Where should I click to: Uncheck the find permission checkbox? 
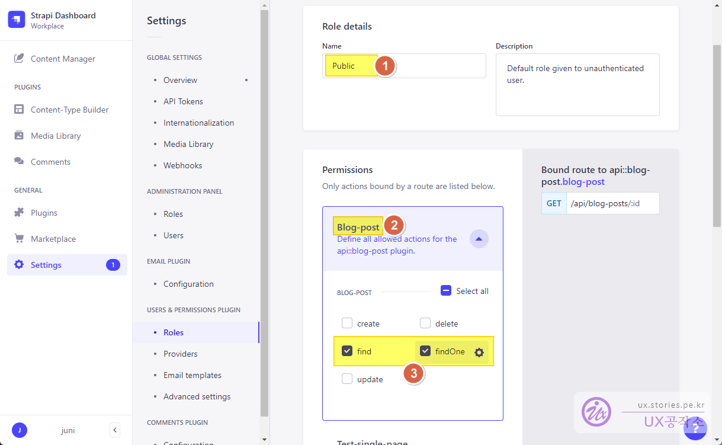coord(347,351)
